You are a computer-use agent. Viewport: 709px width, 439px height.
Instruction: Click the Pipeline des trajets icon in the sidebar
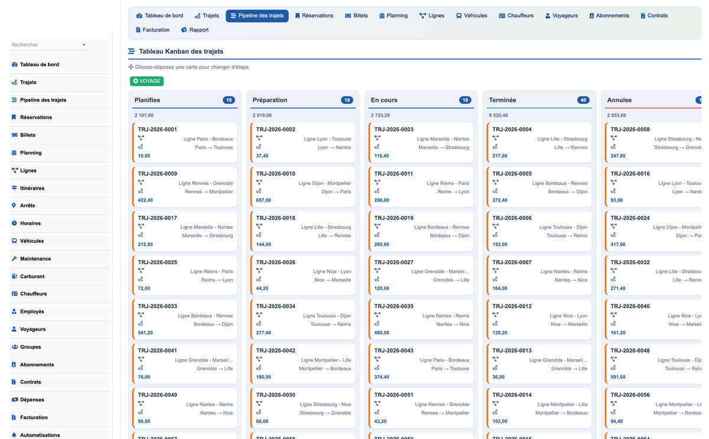coord(14,100)
